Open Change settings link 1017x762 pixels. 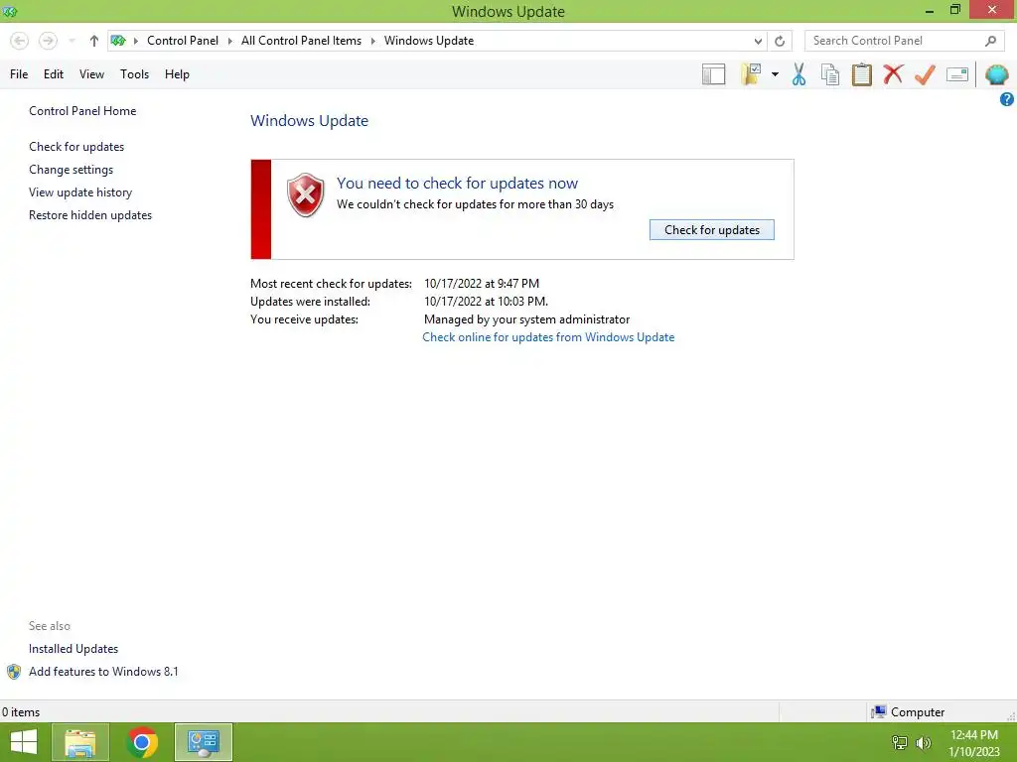click(x=71, y=170)
